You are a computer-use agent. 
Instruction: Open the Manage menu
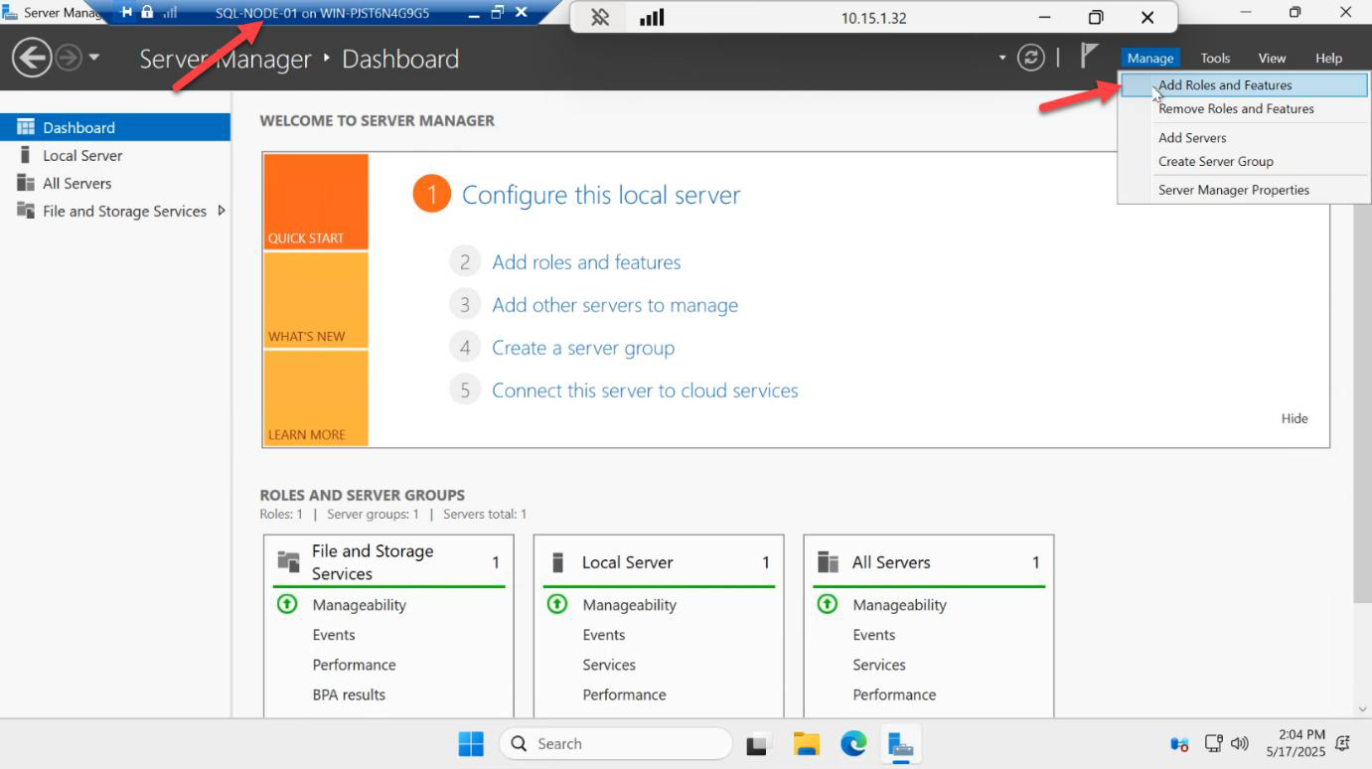coord(1150,59)
